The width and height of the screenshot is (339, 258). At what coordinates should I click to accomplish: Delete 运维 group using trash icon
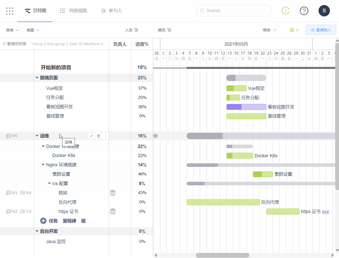point(99,136)
